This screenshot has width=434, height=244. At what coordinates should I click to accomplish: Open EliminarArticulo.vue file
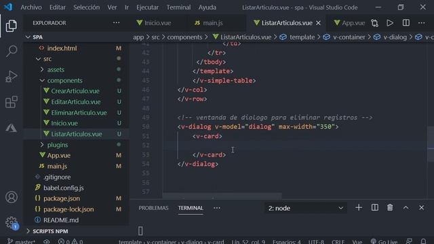[76, 113]
